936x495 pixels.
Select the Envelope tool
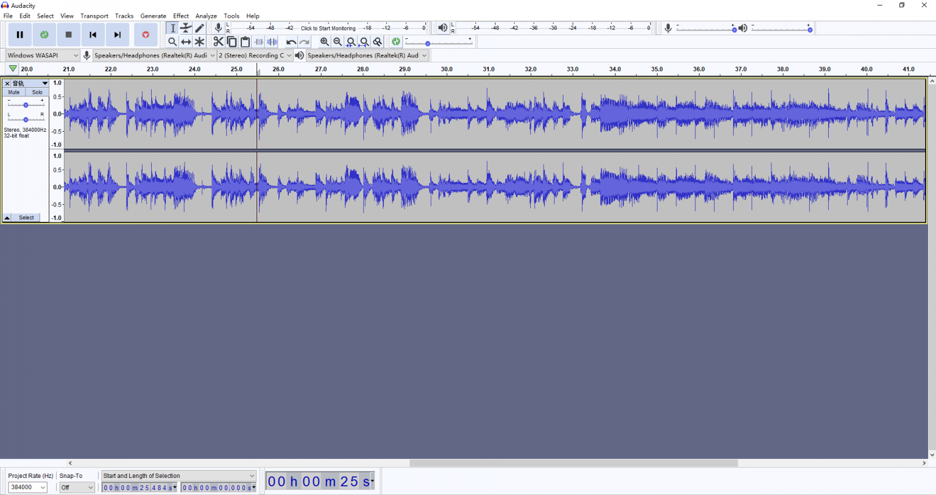click(186, 27)
